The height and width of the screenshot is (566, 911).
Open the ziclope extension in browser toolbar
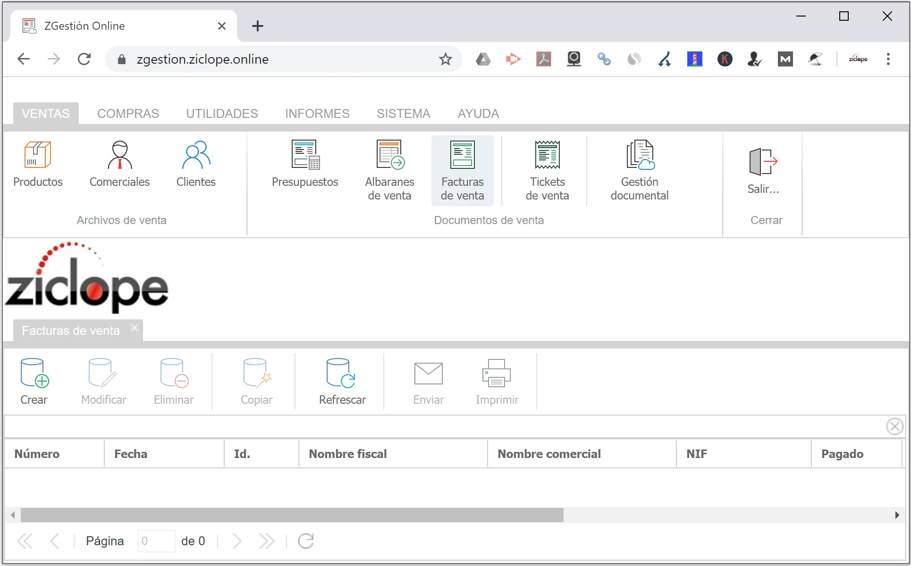coord(858,59)
